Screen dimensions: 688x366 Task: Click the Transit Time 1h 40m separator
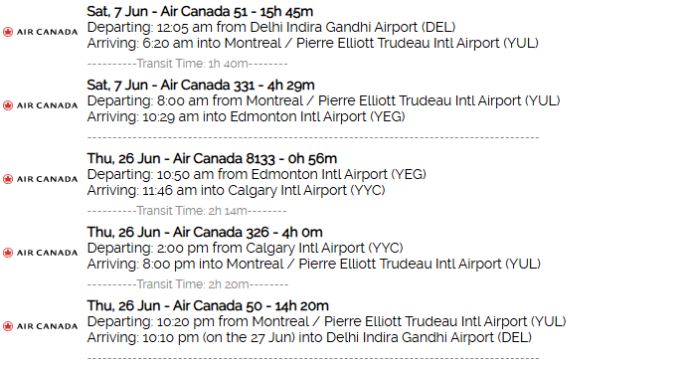(x=187, y=64)
